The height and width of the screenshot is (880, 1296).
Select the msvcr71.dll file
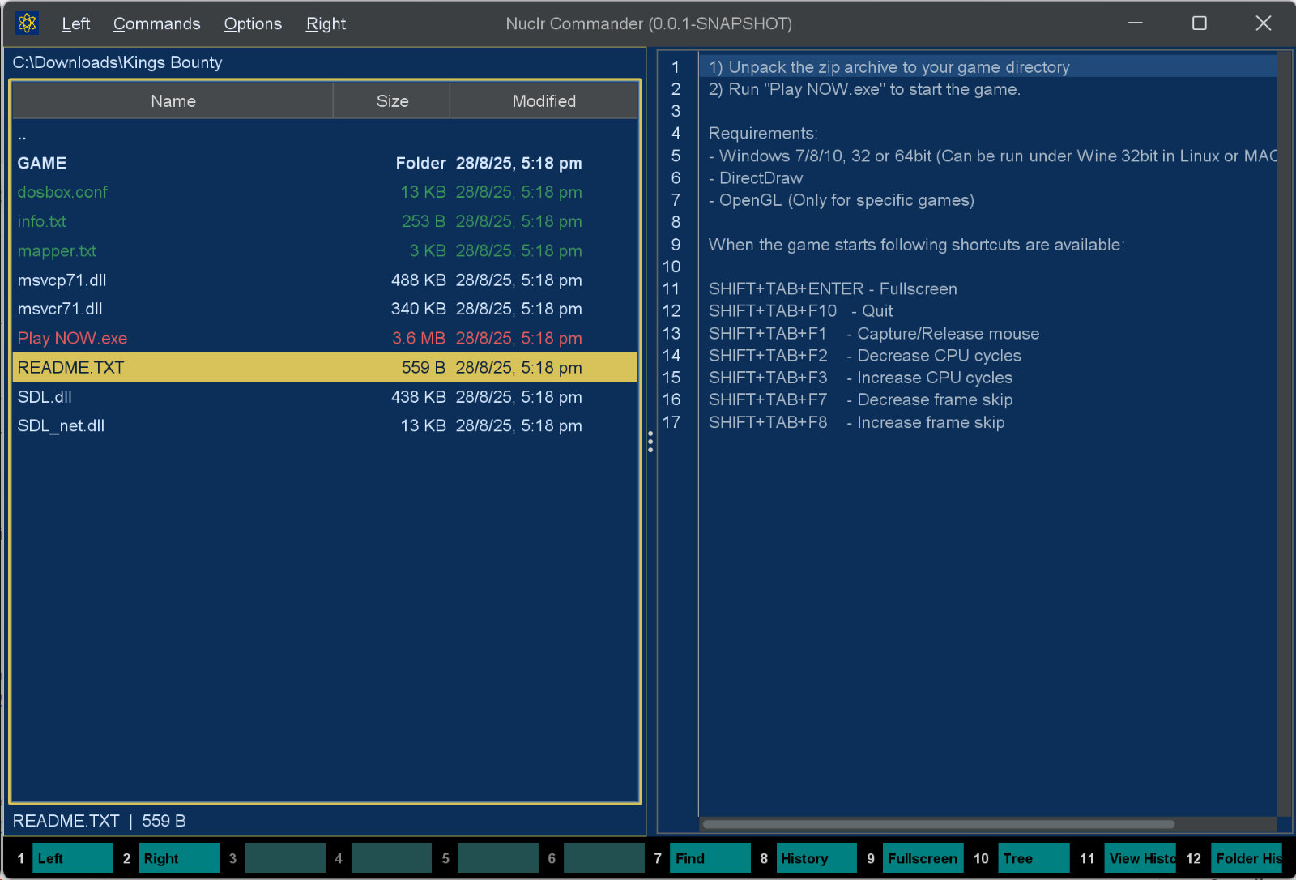(x=325, y=309)
